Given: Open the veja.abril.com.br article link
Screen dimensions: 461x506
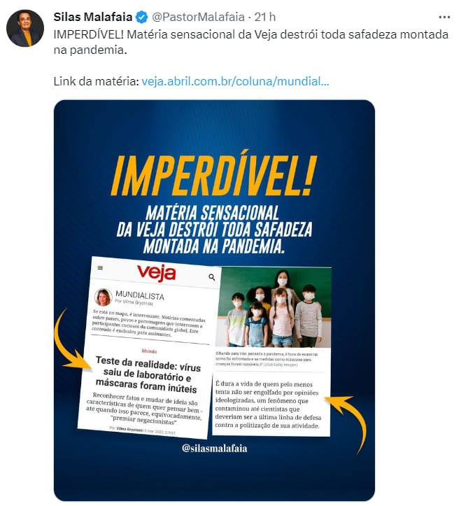Looking at the screenshot, I should click(x=235, y=81).
